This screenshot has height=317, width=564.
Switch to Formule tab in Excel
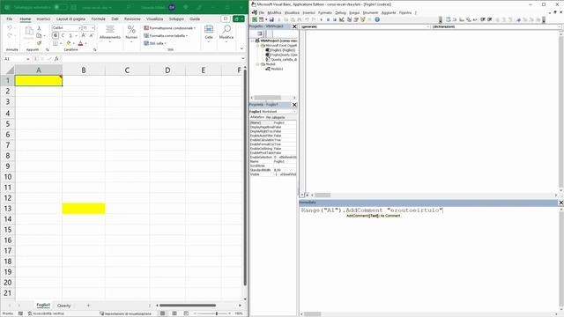point(98,18)
